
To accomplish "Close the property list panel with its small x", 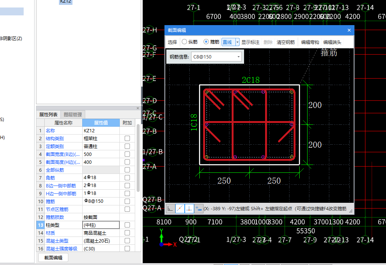I will pos(138,108).
